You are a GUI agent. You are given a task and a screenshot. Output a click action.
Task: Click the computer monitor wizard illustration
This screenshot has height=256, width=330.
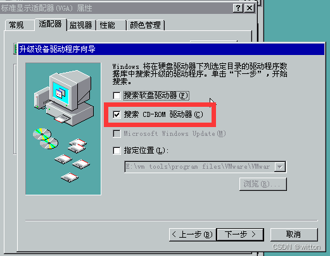point(64,98)
